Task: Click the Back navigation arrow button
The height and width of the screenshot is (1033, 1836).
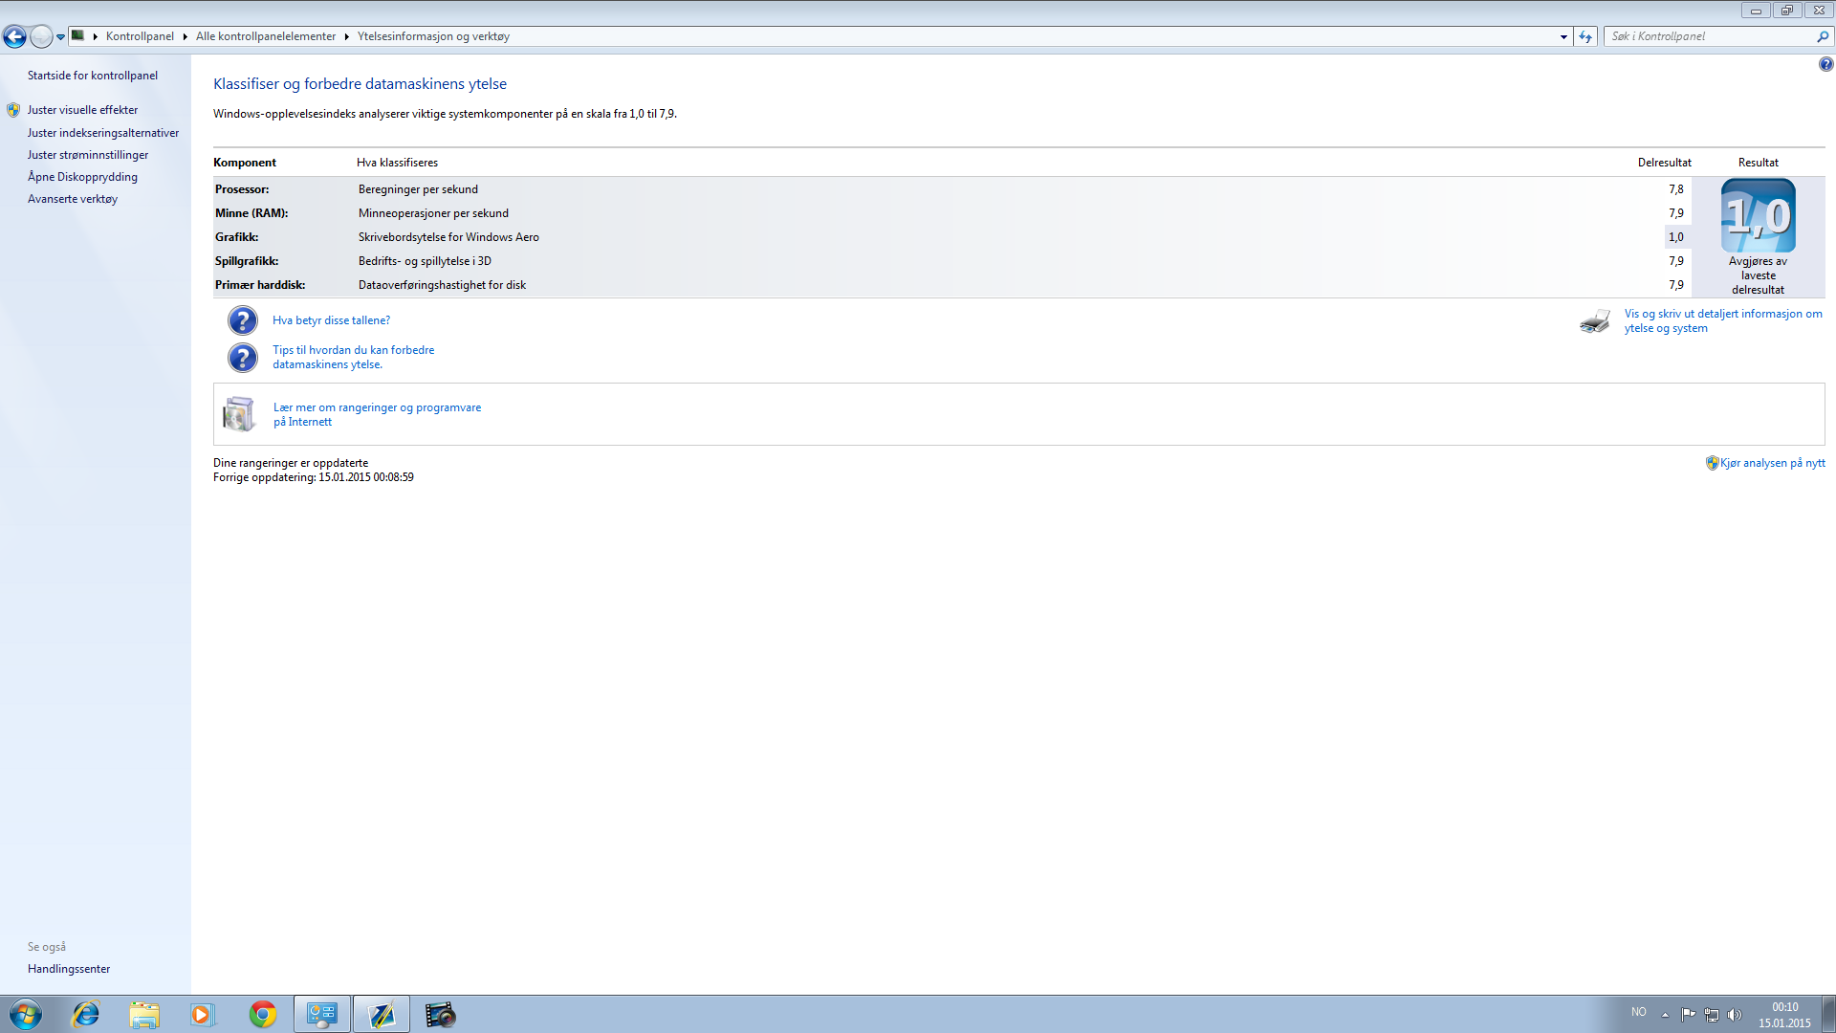Action: pos(14,37)
